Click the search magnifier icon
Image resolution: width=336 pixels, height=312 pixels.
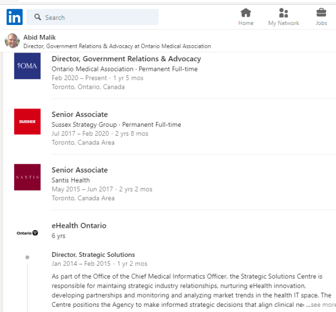coord(38,17)
